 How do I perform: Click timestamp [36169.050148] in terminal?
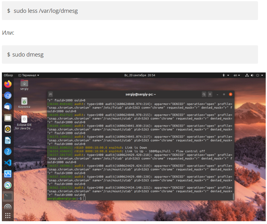coord(60,104)
